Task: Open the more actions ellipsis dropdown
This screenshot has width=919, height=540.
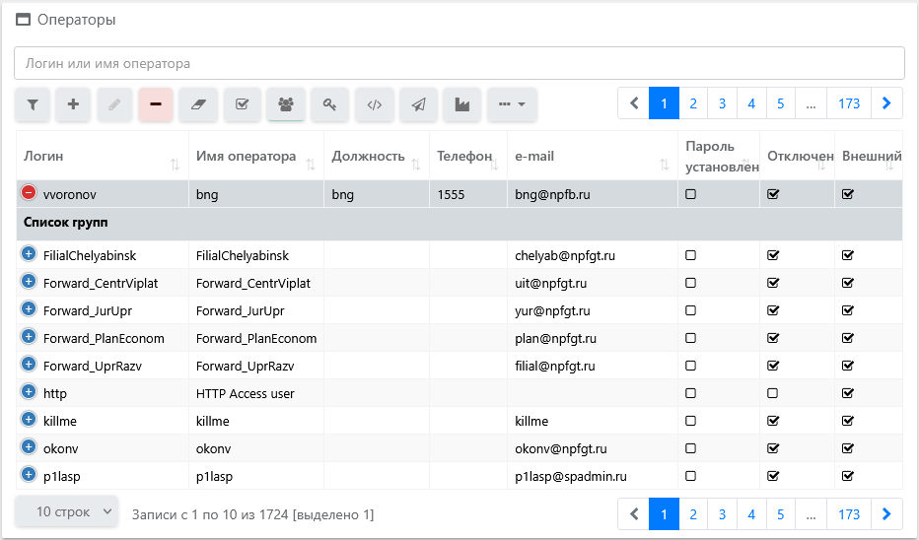Action: (x=512, y=104)
